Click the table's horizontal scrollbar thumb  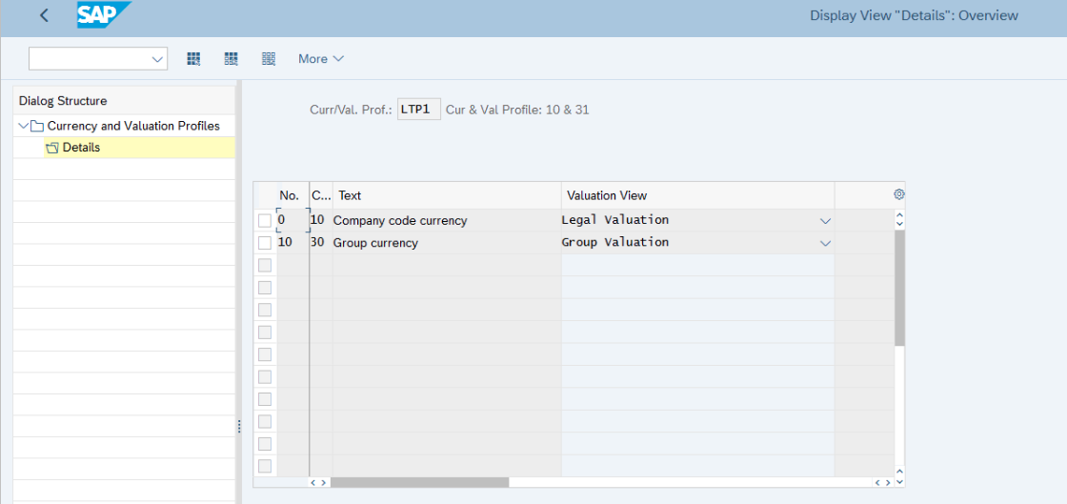click(419, 482)
